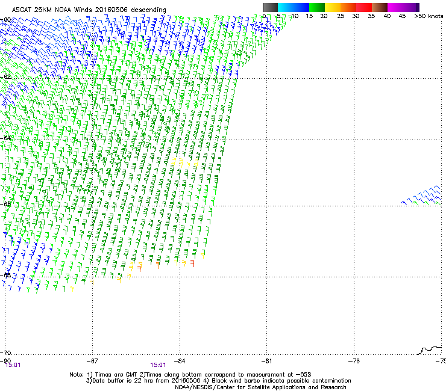Click the orange 25-30 knots color swatch
This screenshot has width=446, height=391.
coord(348,7)
